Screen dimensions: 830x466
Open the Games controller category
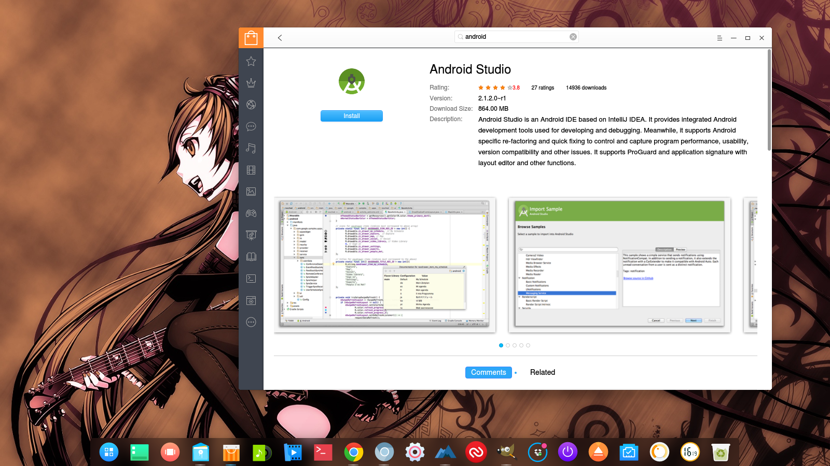pyautogui.click(x=251, y=213)
